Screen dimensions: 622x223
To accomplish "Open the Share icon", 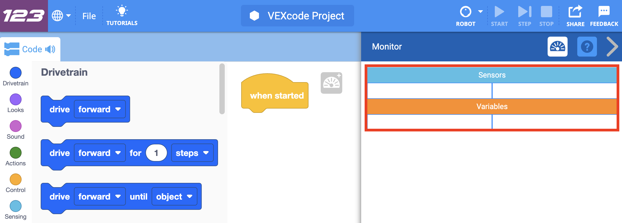I will tap(575, 11).
